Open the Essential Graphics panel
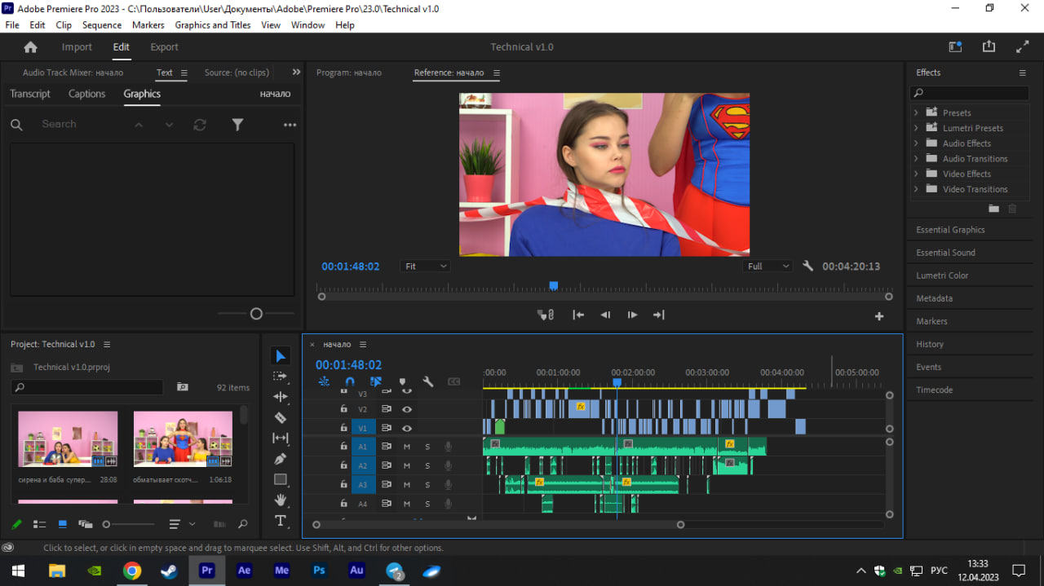1044x586 pixels. [x=950, y=230]
